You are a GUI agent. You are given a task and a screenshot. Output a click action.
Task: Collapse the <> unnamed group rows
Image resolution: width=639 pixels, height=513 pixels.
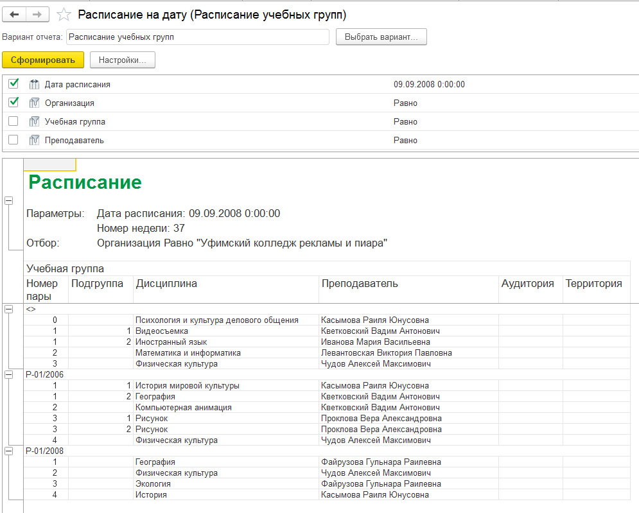tap(8, 309)
